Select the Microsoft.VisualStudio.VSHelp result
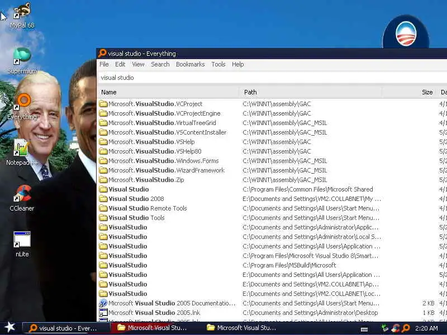The image size is (447, 335). pos(151,142)
